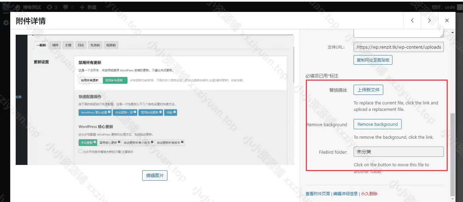Open the comments bubble icon
This screenshot has width=463, height=202.
pos(65,7)
